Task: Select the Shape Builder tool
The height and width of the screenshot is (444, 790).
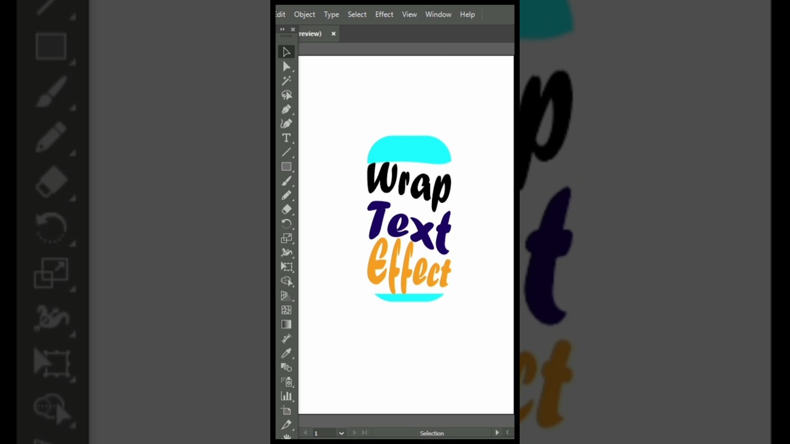Action: pos(286,281)
